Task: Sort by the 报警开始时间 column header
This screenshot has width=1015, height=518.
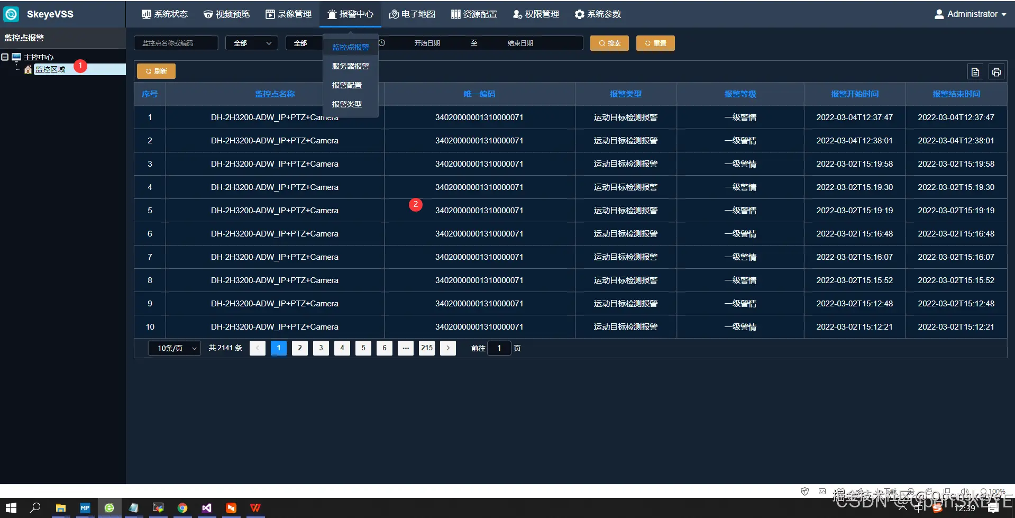Action: pyautogui.click(x=855, y=94)
